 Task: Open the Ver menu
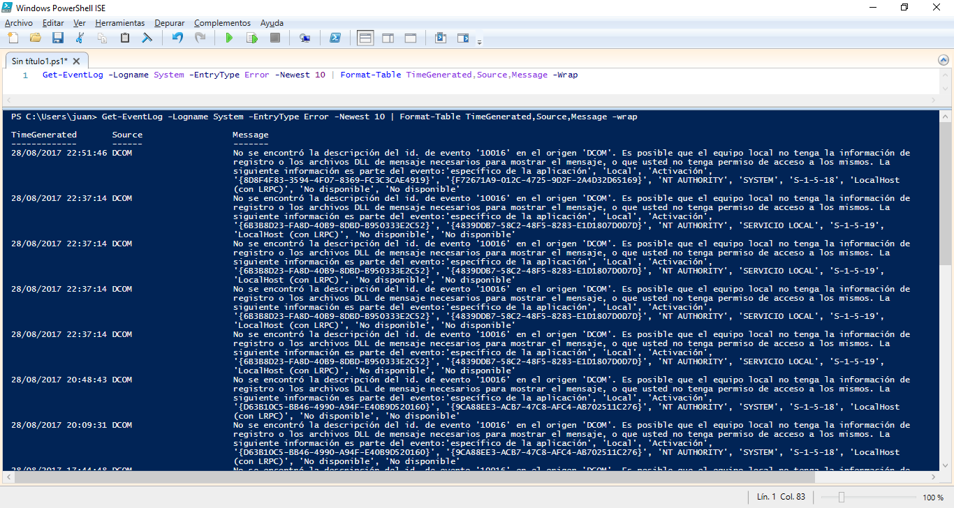(x=80, y=23)
